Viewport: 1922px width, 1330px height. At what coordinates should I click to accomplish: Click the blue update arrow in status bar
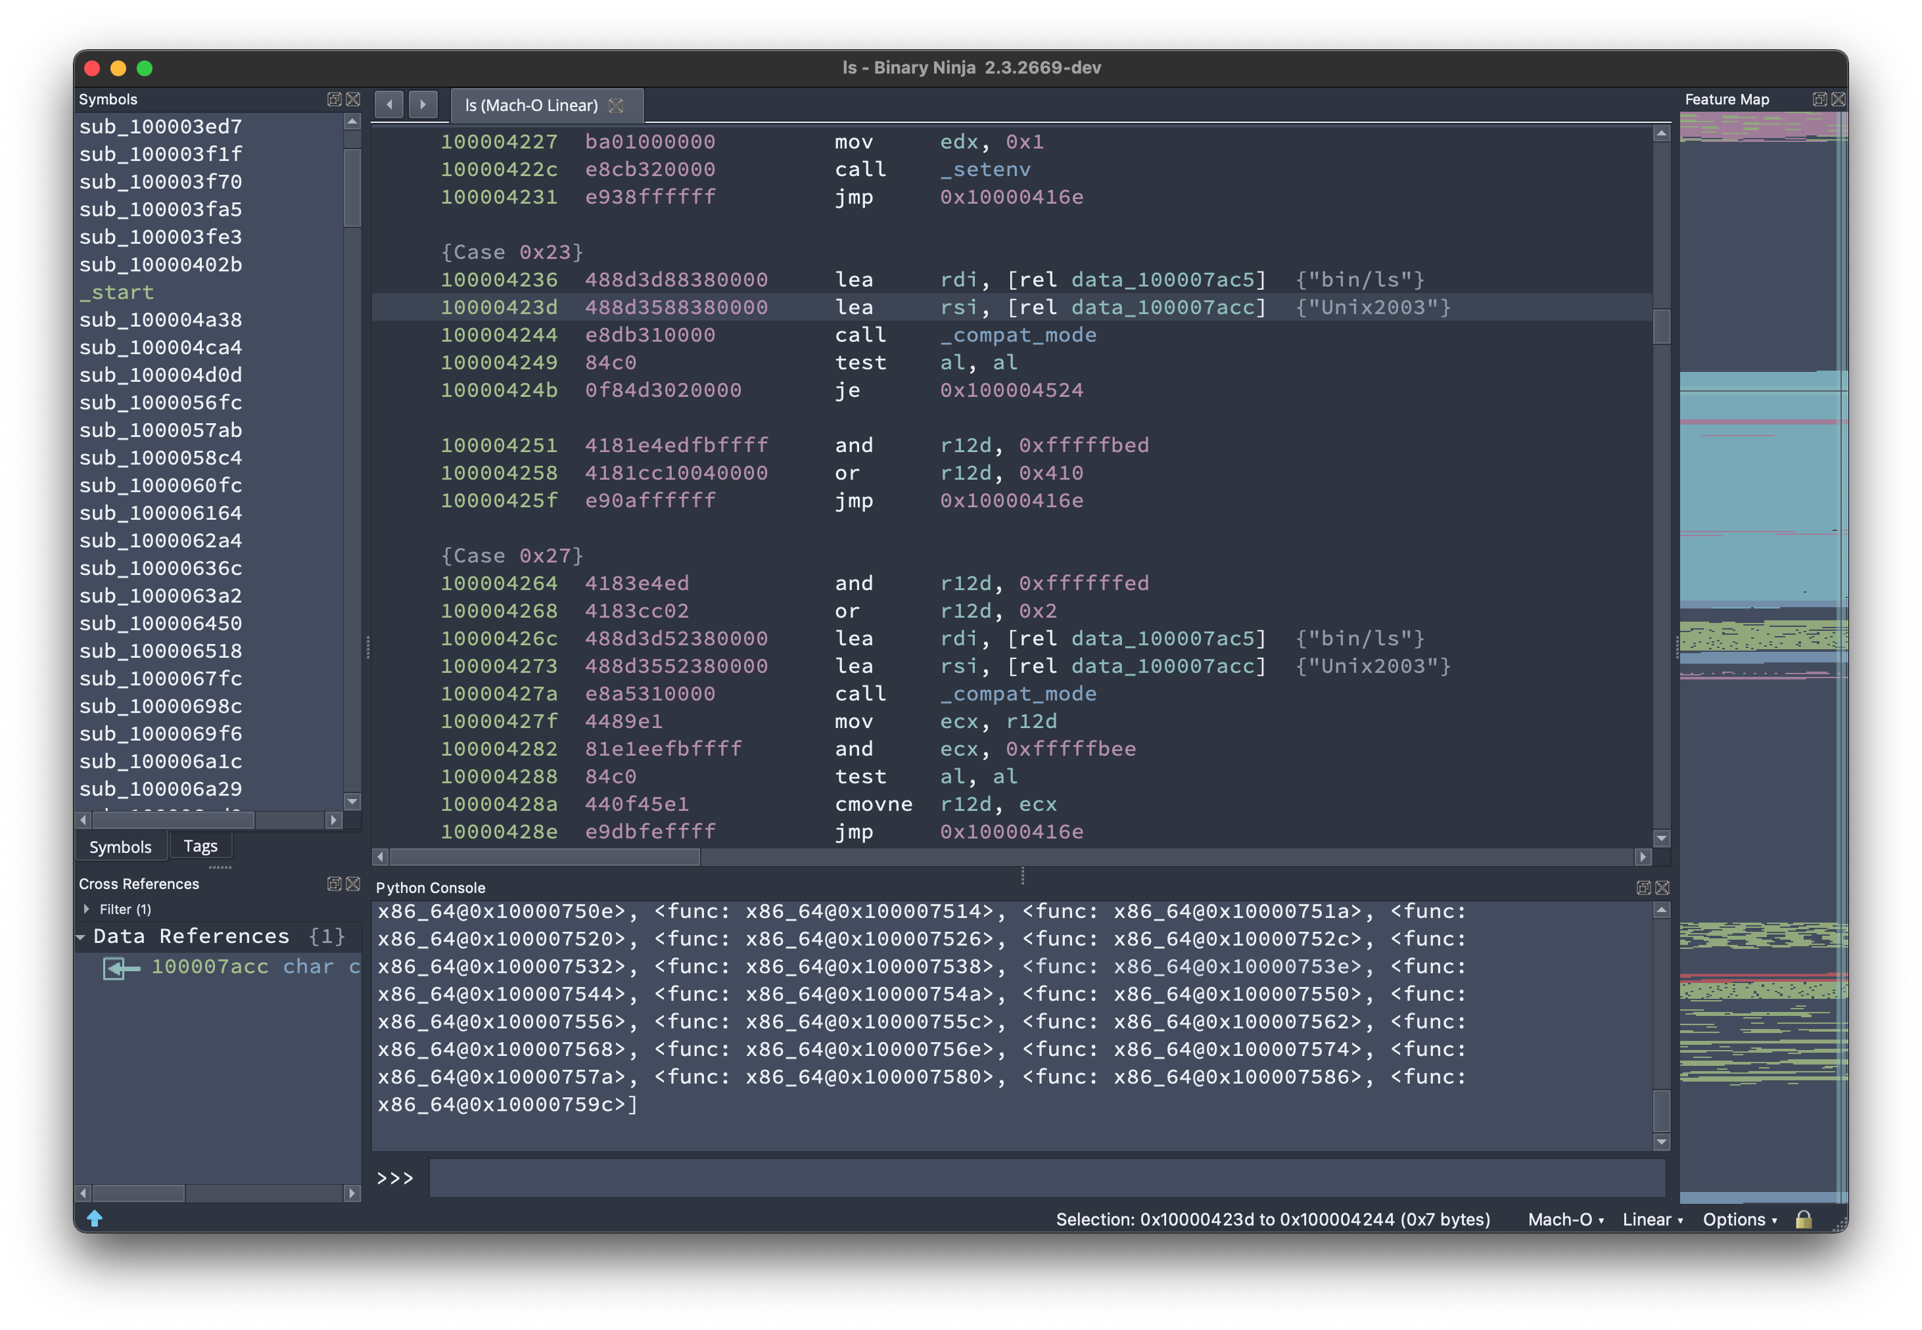pyautogui.click(x=95, y=1218)
